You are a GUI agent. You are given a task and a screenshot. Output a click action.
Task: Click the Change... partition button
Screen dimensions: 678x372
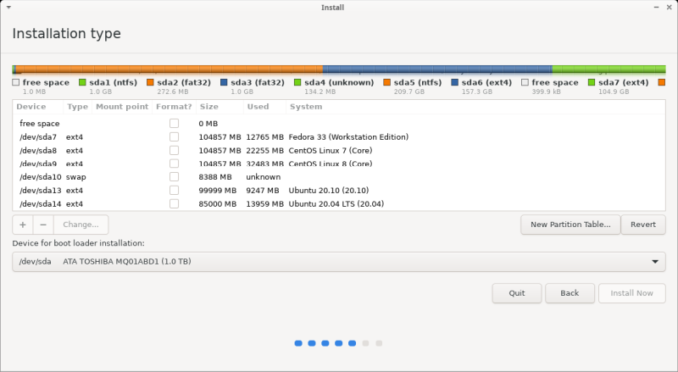[81, 225]
